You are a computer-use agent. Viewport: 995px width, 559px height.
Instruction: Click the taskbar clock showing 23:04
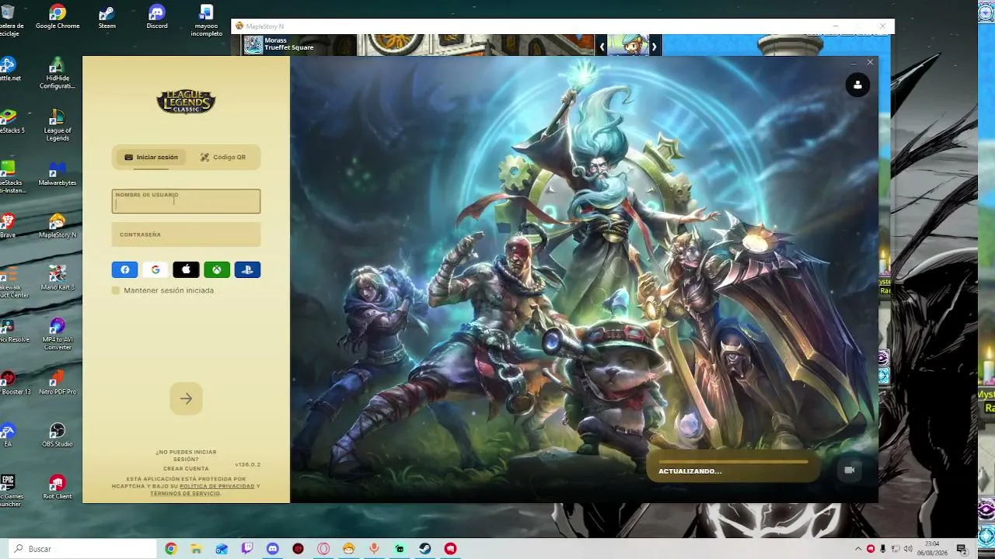click(x=932, y=549)
